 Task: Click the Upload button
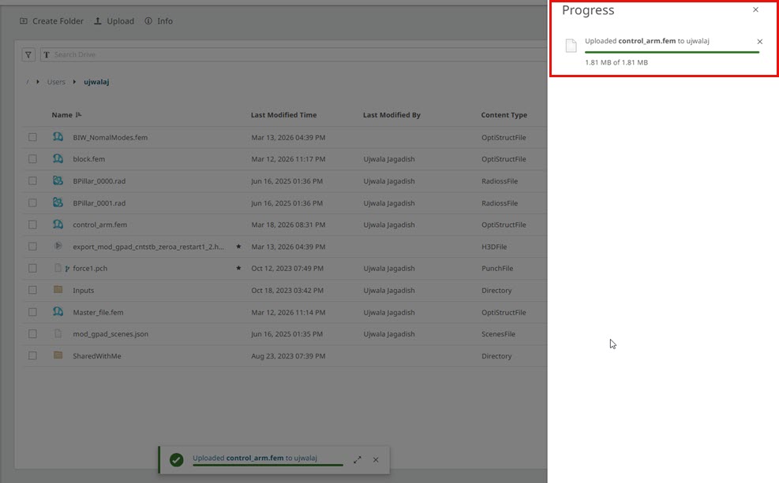(x=114, y=21)
